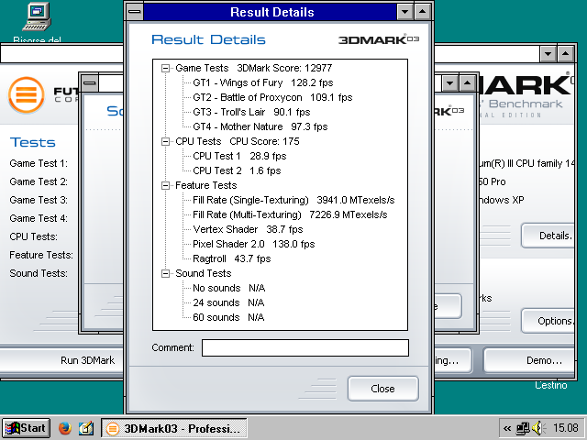Click Game Test 3 label in main window

[39, 200]
